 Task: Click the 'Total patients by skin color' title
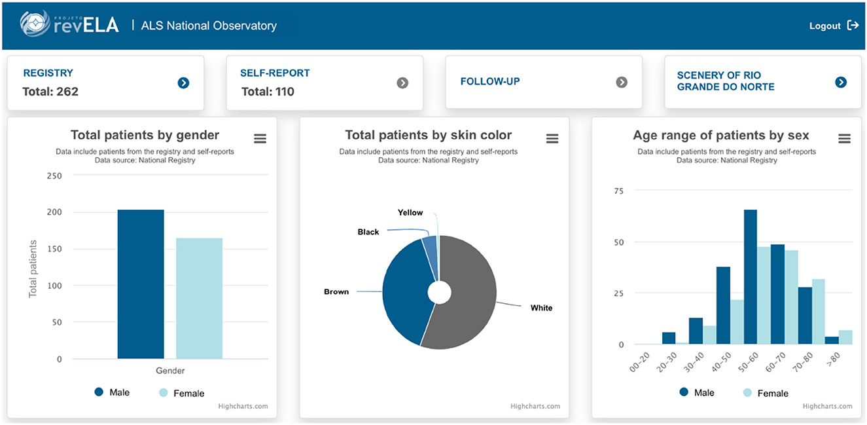[429, 136]
